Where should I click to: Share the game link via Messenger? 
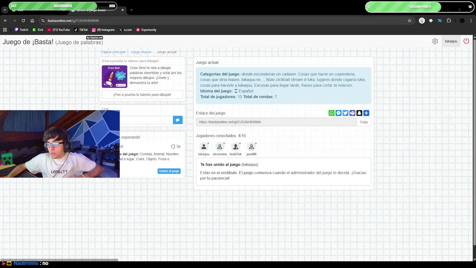(x=338, y=113)
